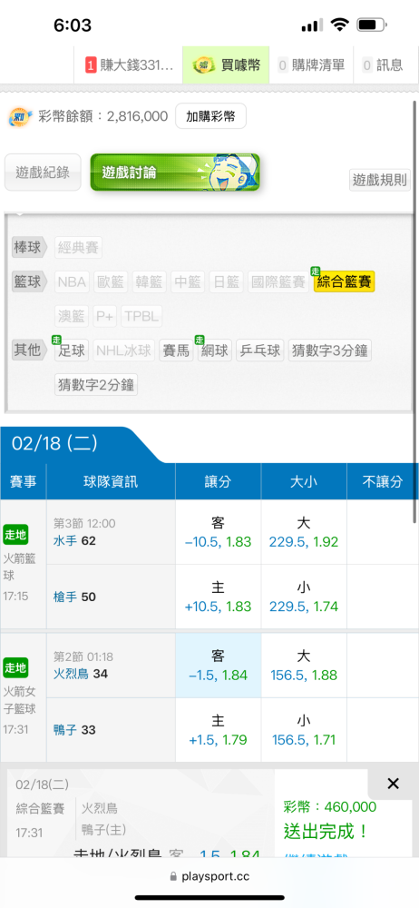Click the 籃球 category label
Viewport: 419px width, 908px height.
(x=29, y=282)
